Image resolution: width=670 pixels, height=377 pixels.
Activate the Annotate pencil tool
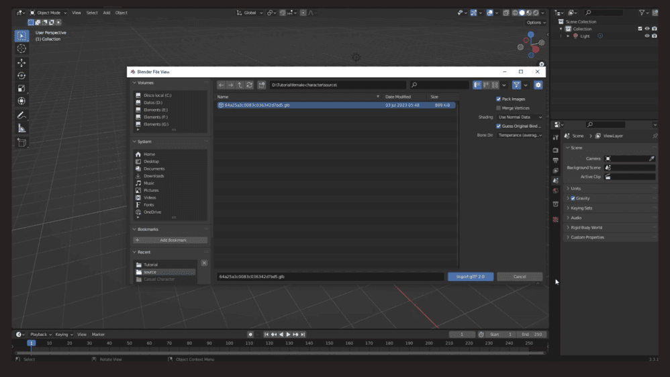(21, 116)
